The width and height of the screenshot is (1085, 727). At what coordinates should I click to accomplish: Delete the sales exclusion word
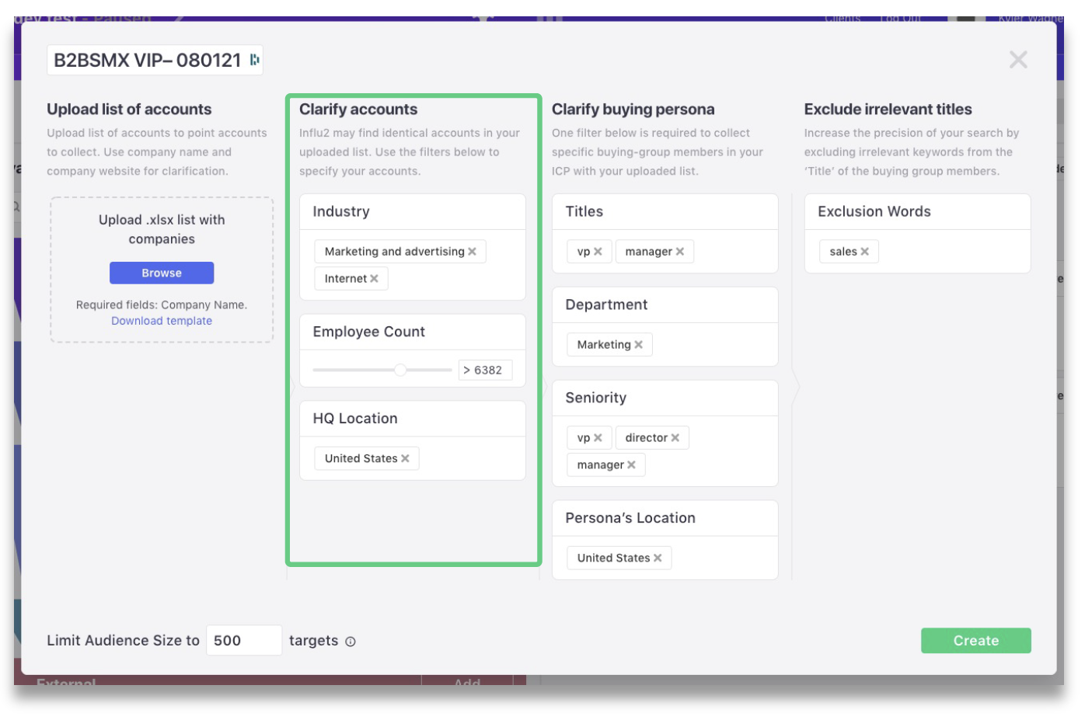coord(864,252)
